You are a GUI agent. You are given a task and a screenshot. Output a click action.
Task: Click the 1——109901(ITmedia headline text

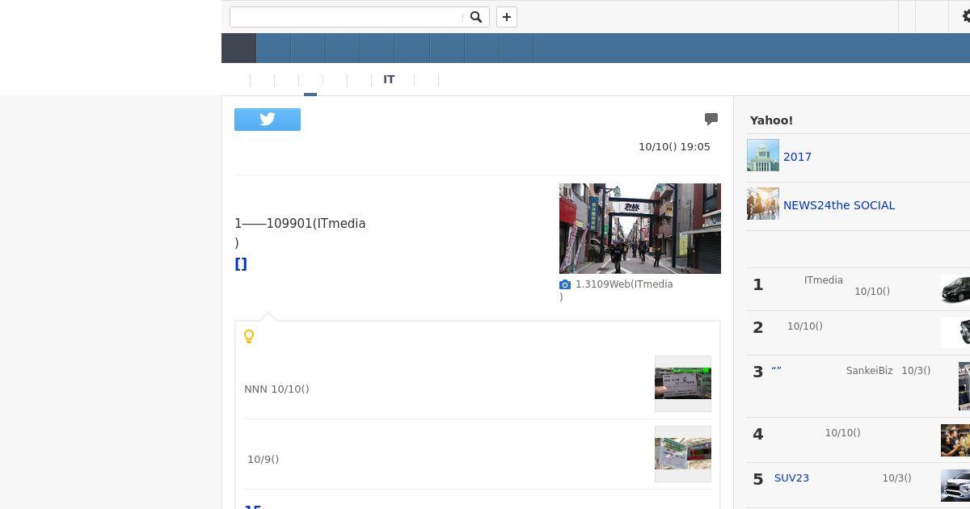click(300, 224)
